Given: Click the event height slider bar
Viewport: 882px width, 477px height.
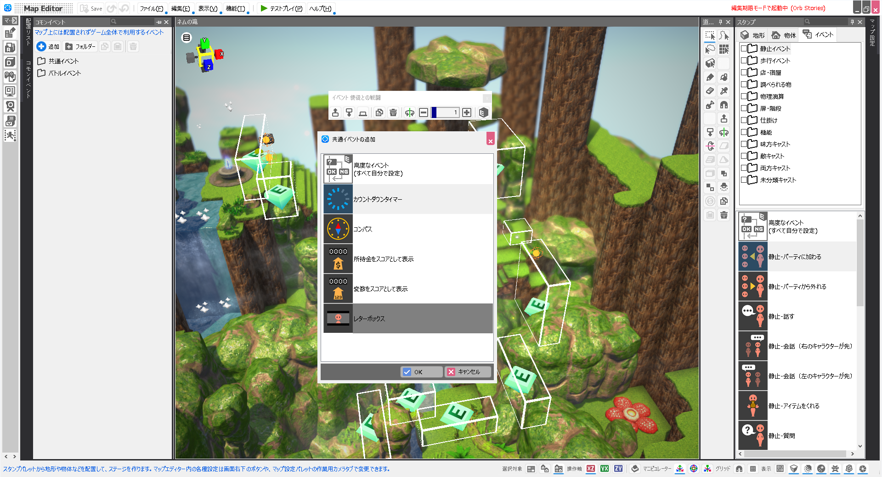Looking at the screenshot, I should 445,112.
